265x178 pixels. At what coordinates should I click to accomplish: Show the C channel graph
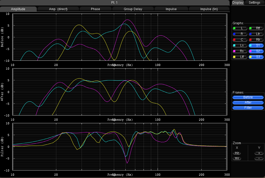click(240, 40)
